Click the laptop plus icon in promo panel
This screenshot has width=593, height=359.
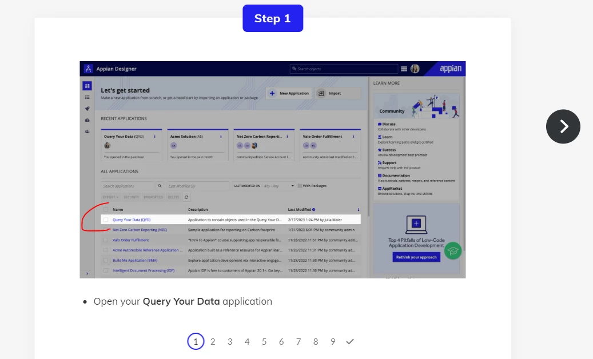[x=416, y=225]
